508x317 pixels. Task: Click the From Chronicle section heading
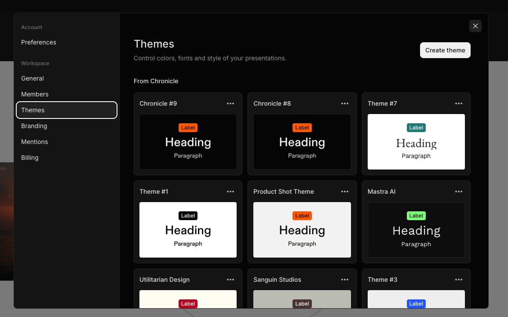pos(156,81)
